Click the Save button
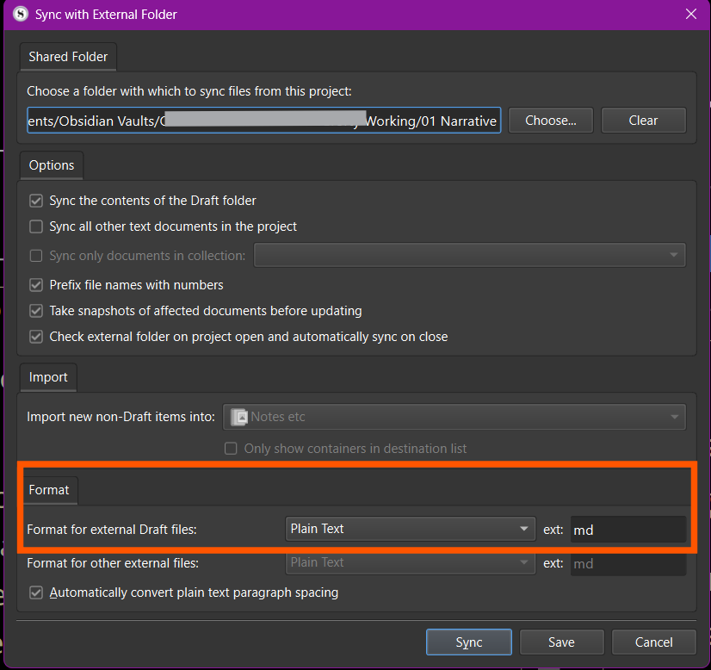This screenshot has width=711, height=670. point(561,642)
